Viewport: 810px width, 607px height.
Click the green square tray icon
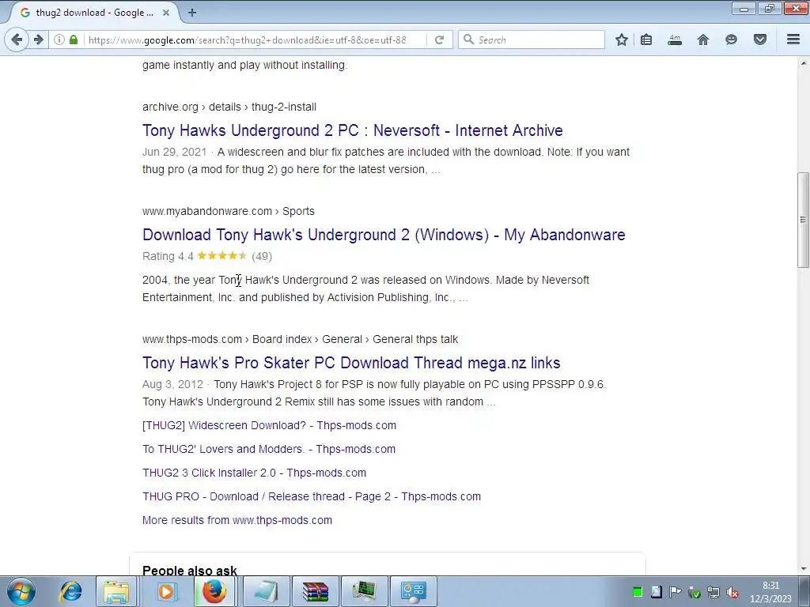[638, 592]
